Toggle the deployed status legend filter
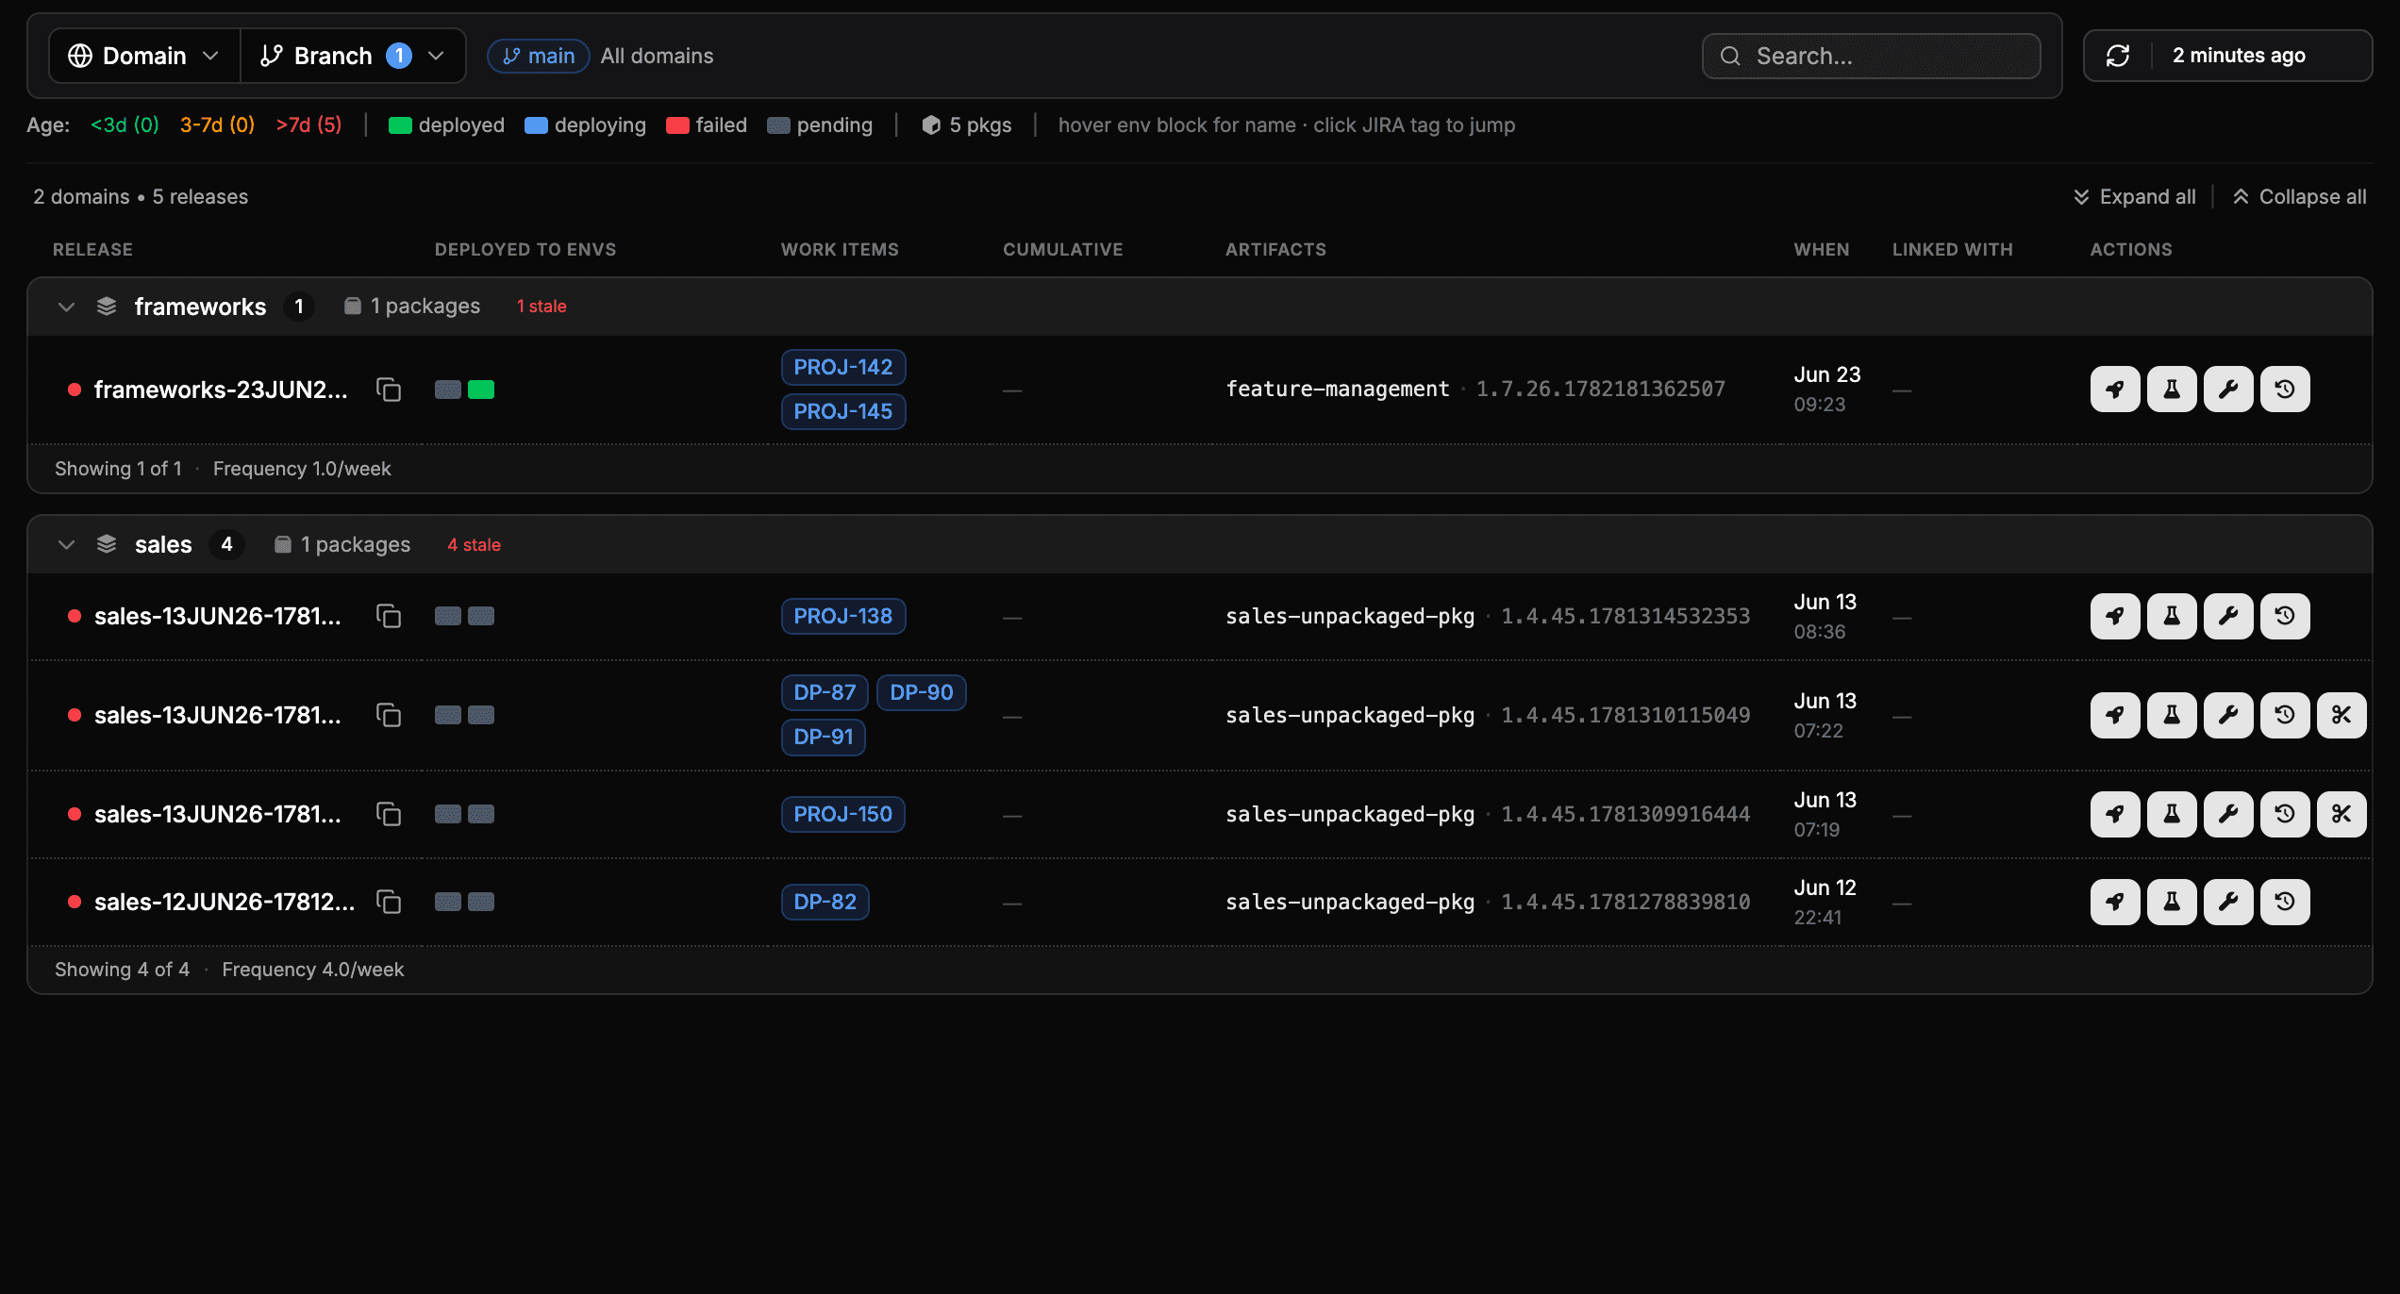 446,125
